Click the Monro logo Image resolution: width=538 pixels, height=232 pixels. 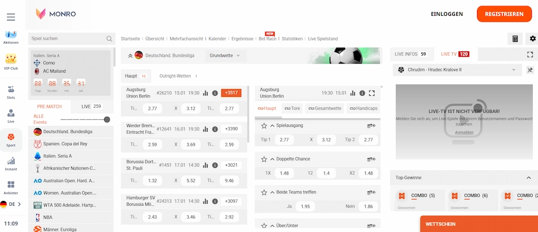[x=56, y=14]
